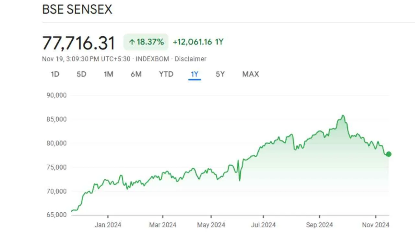415x233 pixels.
Task: Click the INDEXBOM exchange label
Action: coord(153,59)
